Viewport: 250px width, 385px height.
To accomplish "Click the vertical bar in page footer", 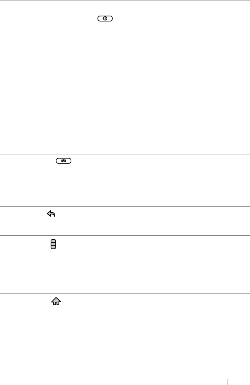I will (227, 382).
